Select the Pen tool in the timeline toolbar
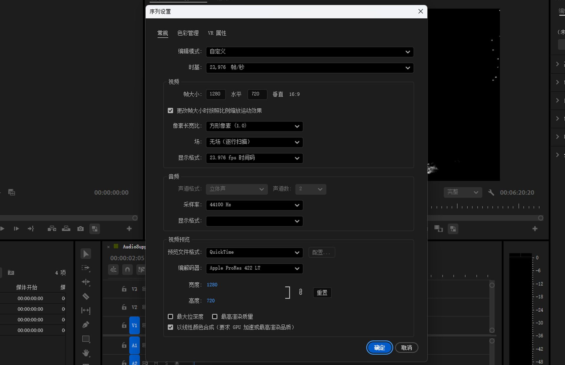Viewport: 565px width, 365px height. pos(86,324)
